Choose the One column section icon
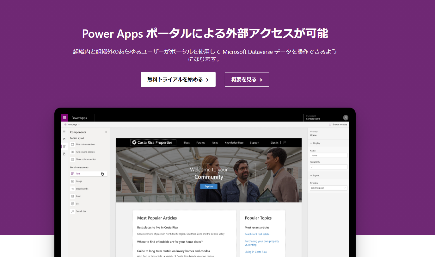The image size is (435, 257). tap(72, 144)
